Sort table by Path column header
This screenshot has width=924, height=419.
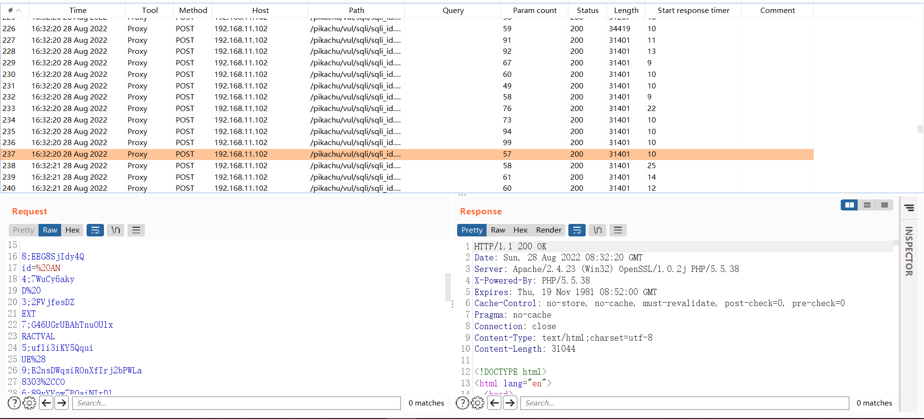[357, 10]
